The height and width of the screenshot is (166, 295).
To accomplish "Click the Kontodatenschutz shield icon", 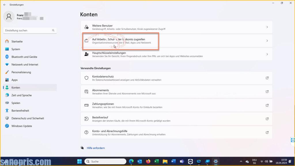I will pos(86,78).
